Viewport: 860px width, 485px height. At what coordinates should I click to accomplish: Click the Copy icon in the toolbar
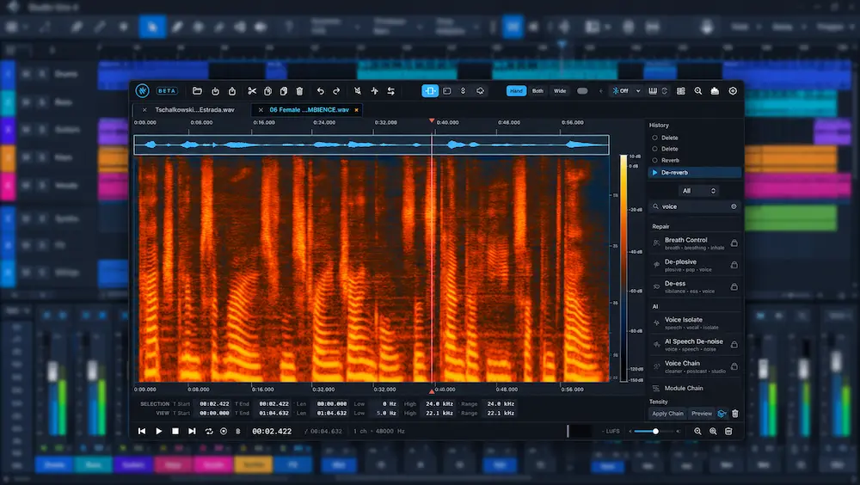[267, 91]
